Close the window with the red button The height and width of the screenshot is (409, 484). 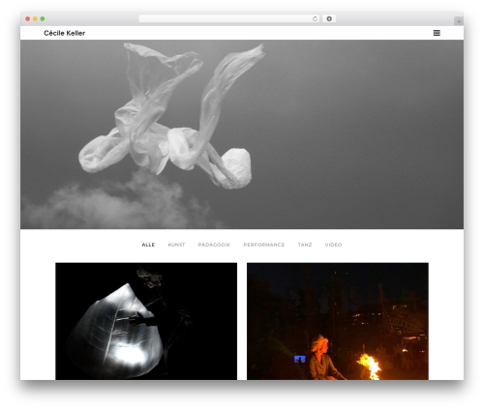tap(28, 19)
